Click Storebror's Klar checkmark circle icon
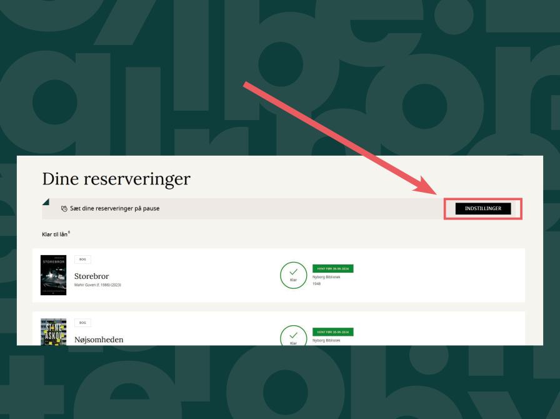 coord(292,275)
